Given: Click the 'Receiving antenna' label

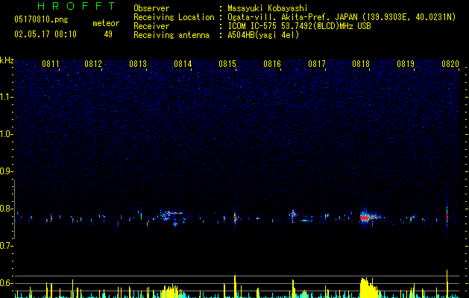Looking at the screenshot, I should point(171,35).
